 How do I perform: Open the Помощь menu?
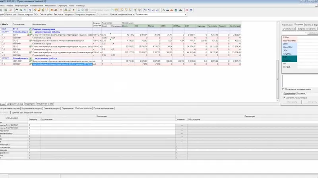(81, 6)
